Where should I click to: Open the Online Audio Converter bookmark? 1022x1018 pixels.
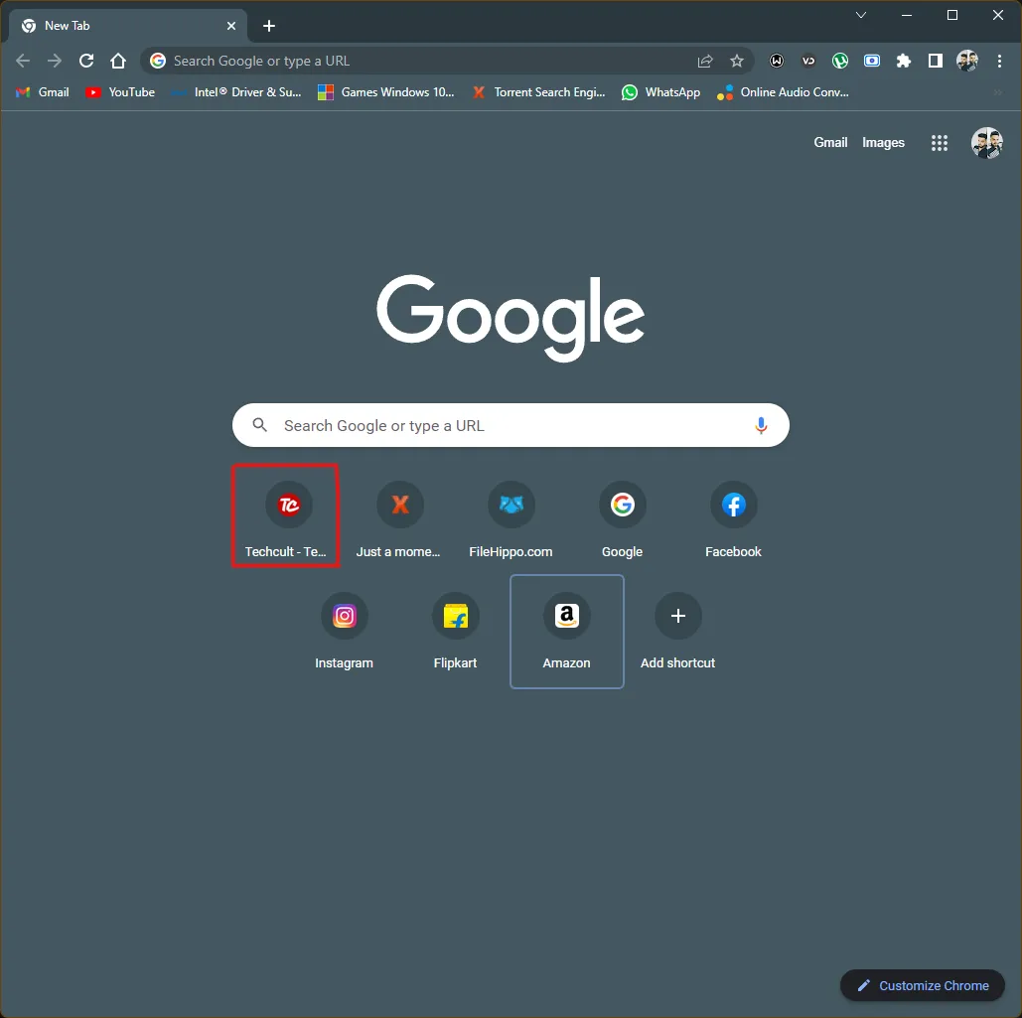783,92
